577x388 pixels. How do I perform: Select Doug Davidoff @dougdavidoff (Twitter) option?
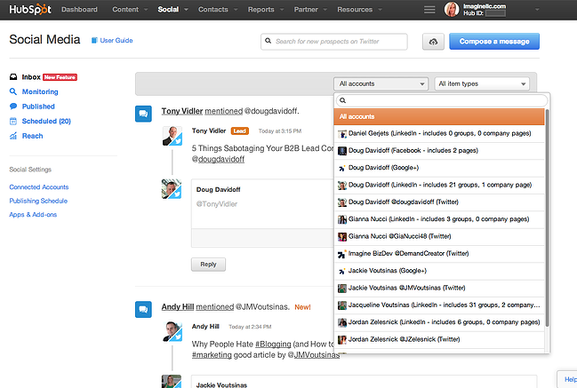(x=439, y=202)
